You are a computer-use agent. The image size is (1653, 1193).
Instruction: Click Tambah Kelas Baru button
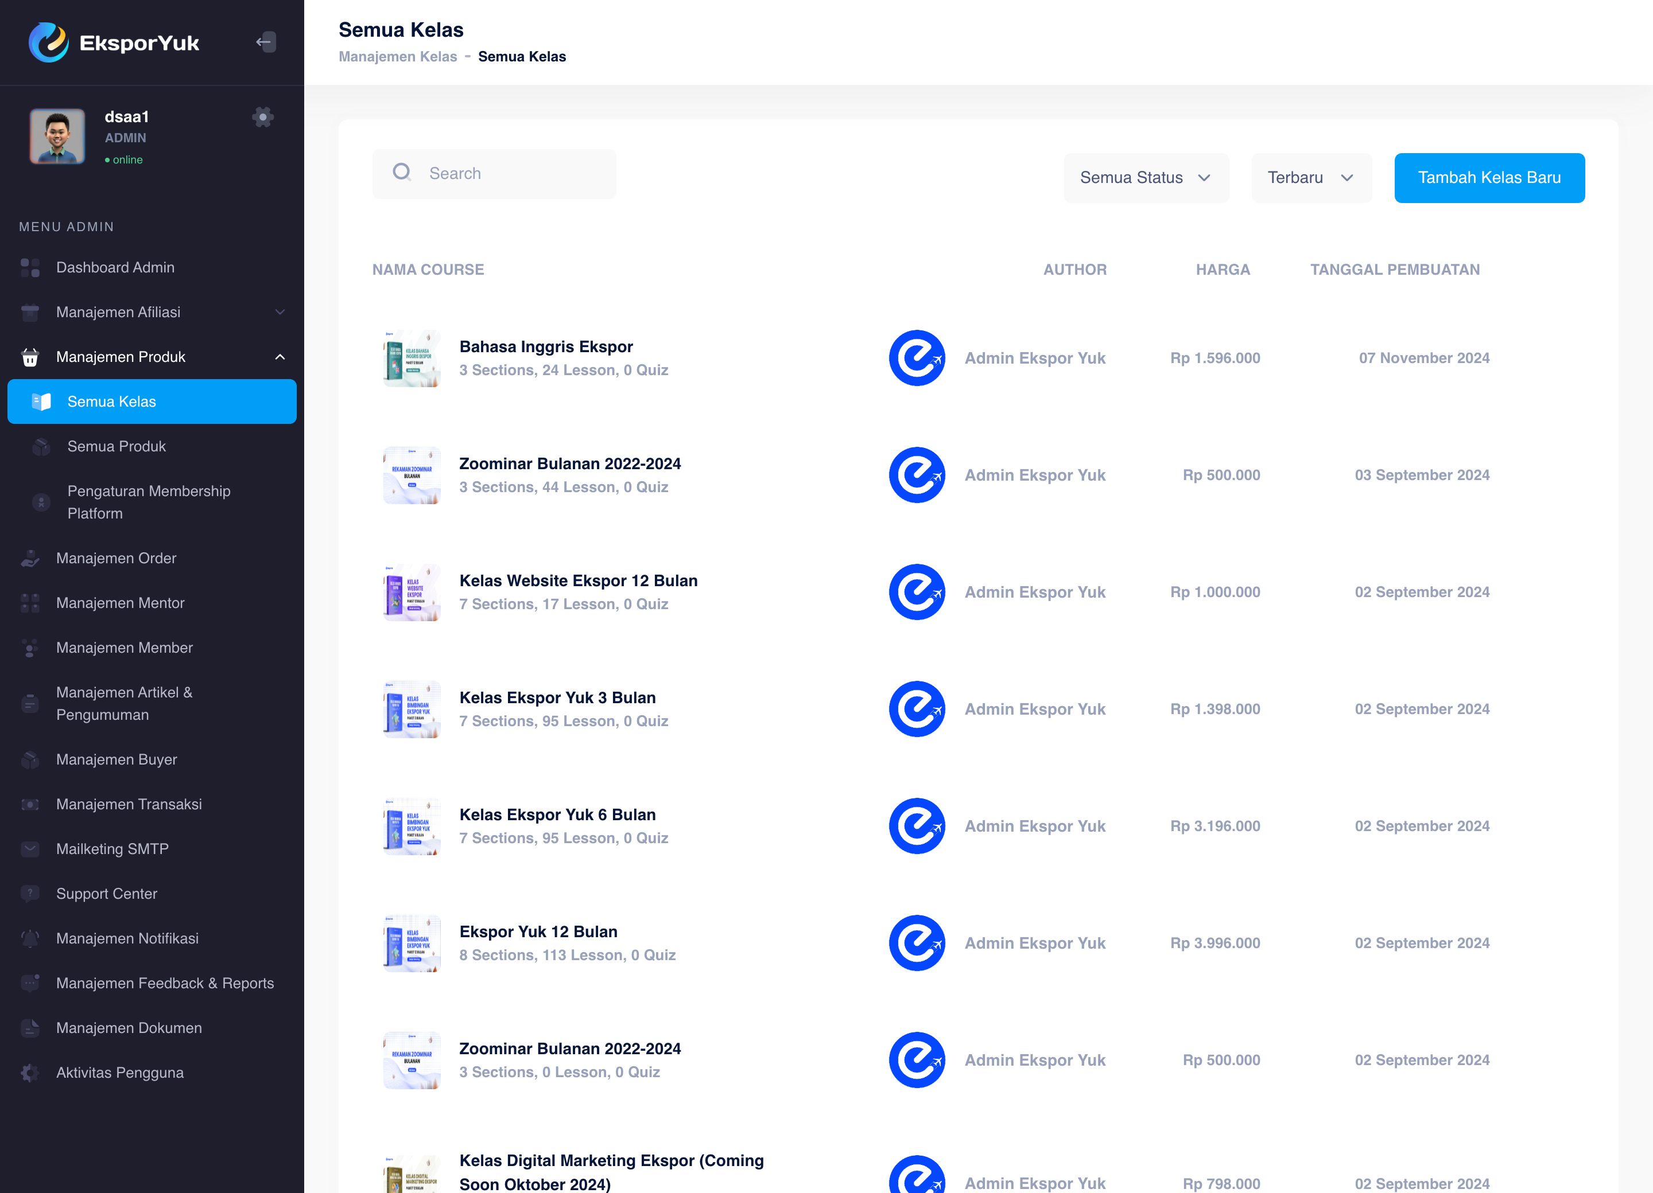(1489, 178)
